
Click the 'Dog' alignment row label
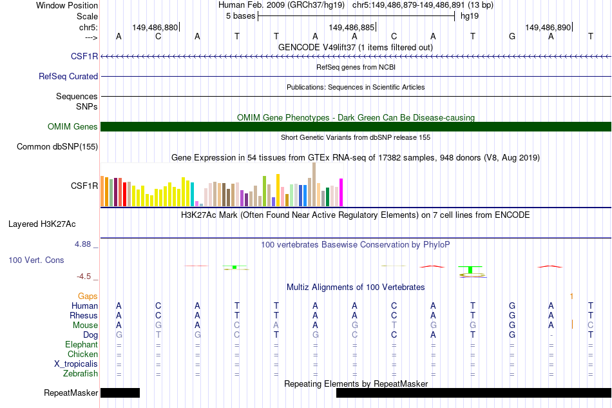pyautogui.click(x=91, y=335)
